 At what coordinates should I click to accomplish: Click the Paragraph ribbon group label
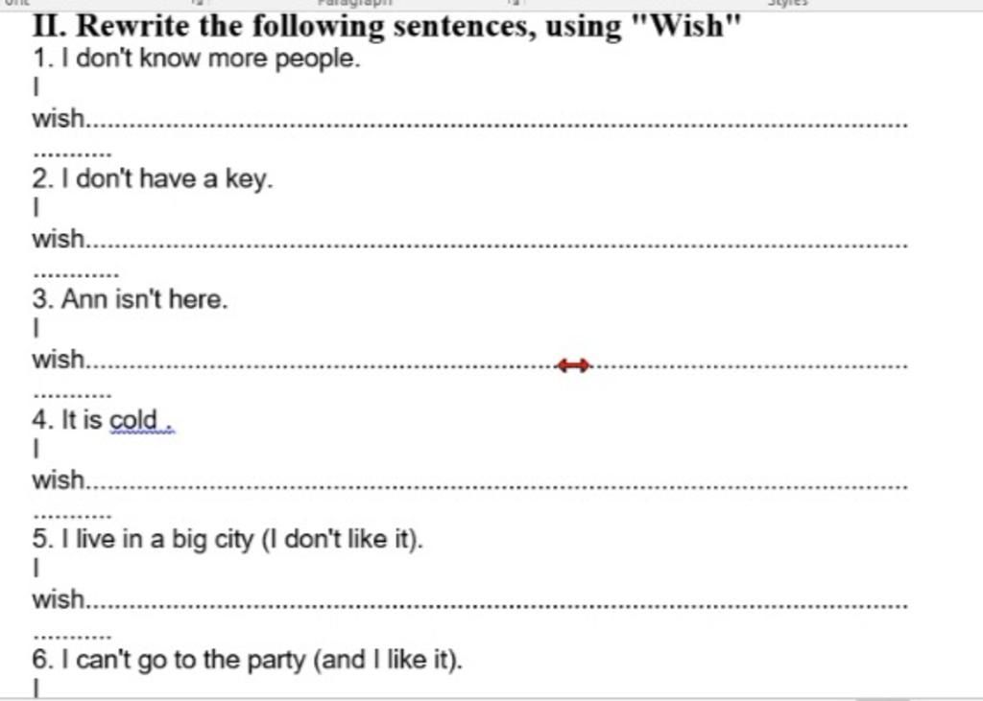pos(355,3)
